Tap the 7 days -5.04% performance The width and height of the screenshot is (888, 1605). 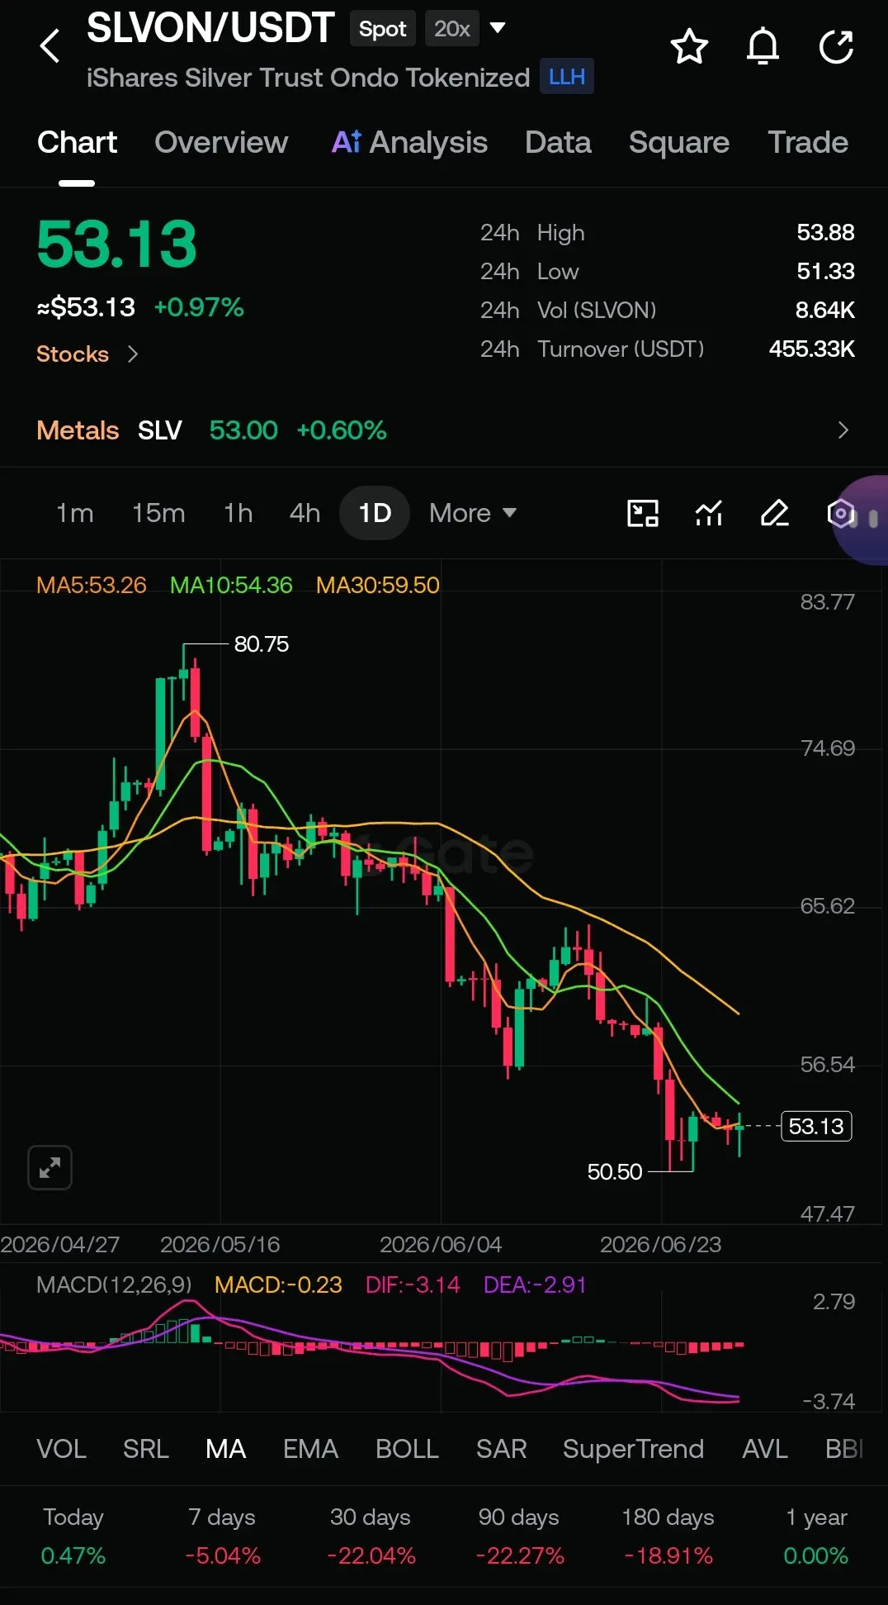point(222,1536)
